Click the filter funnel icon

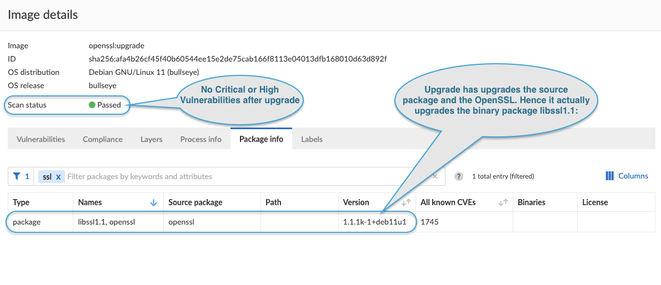click(x=17, y=176)
